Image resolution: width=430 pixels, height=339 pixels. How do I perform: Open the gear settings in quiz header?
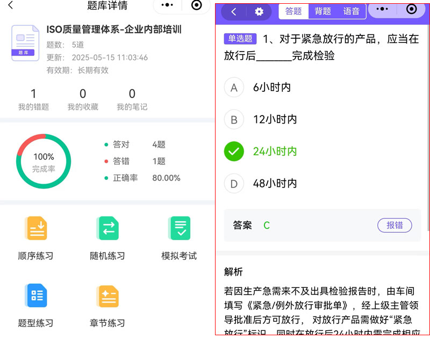[259, 12]
